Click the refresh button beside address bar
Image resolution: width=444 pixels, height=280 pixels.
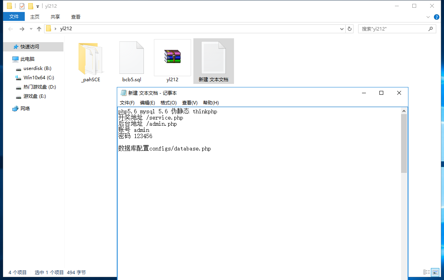point(350,29)
